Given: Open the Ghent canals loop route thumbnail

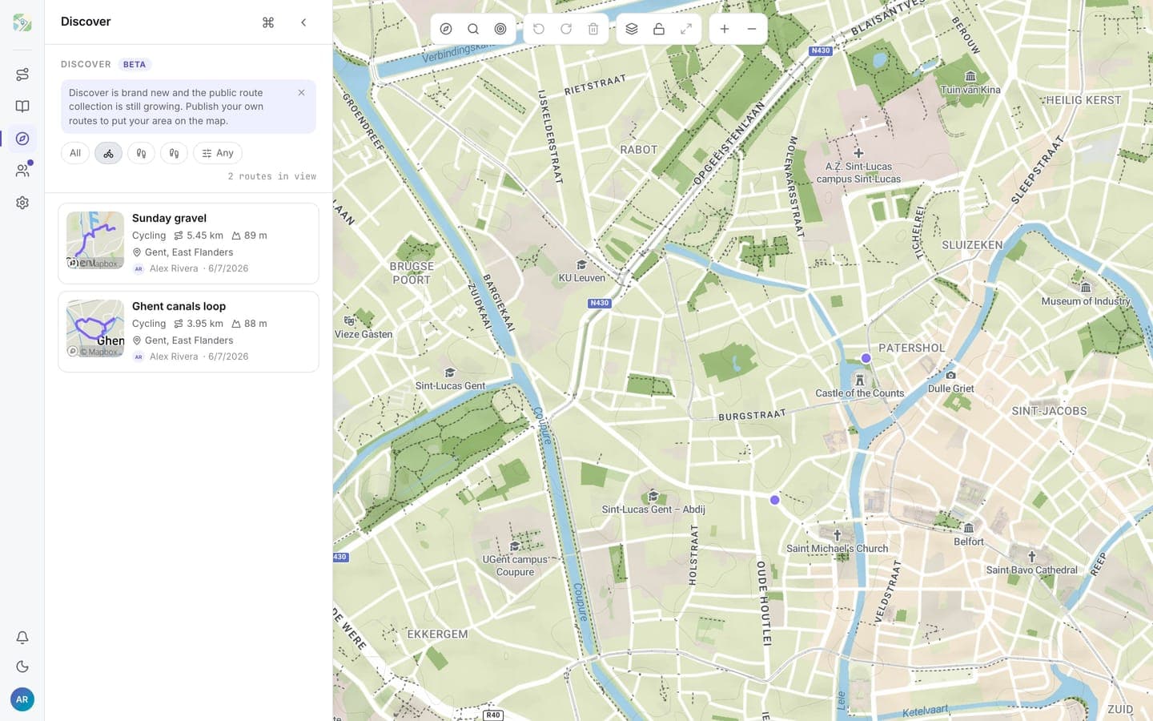Looking at the screenshot, I should [x=95, y=328].
